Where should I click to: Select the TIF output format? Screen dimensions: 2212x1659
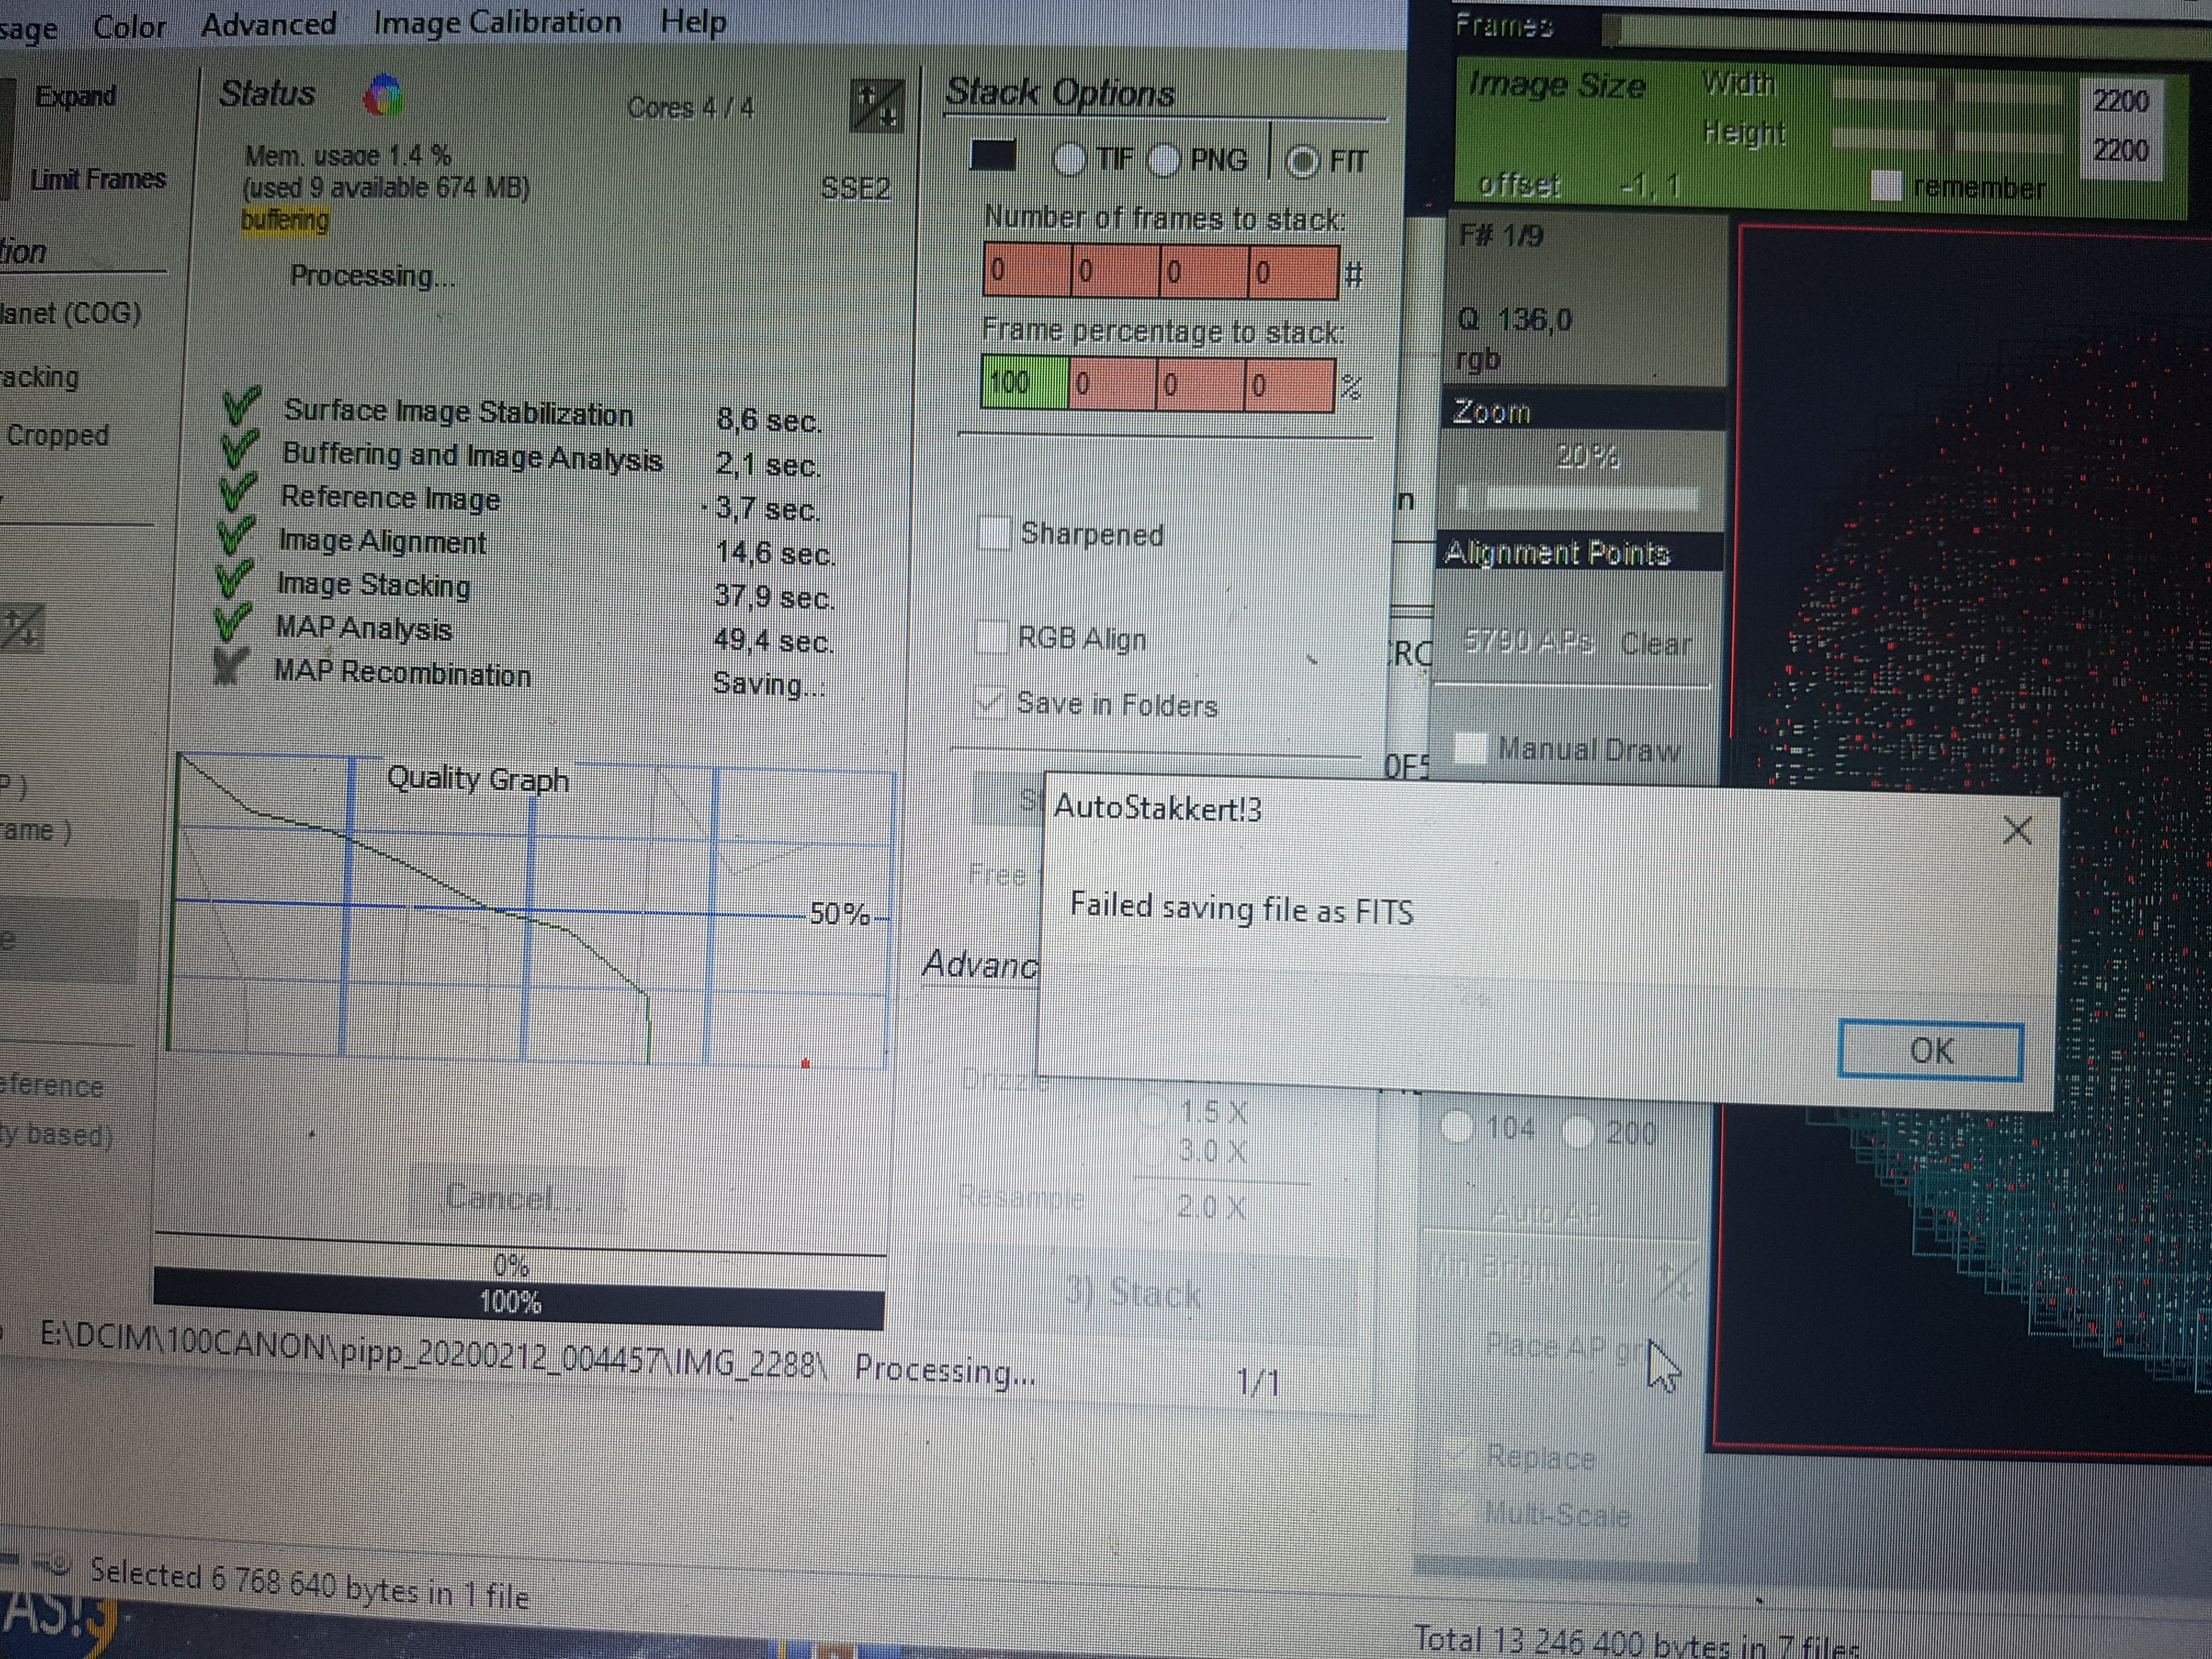tap(1069, 159)
